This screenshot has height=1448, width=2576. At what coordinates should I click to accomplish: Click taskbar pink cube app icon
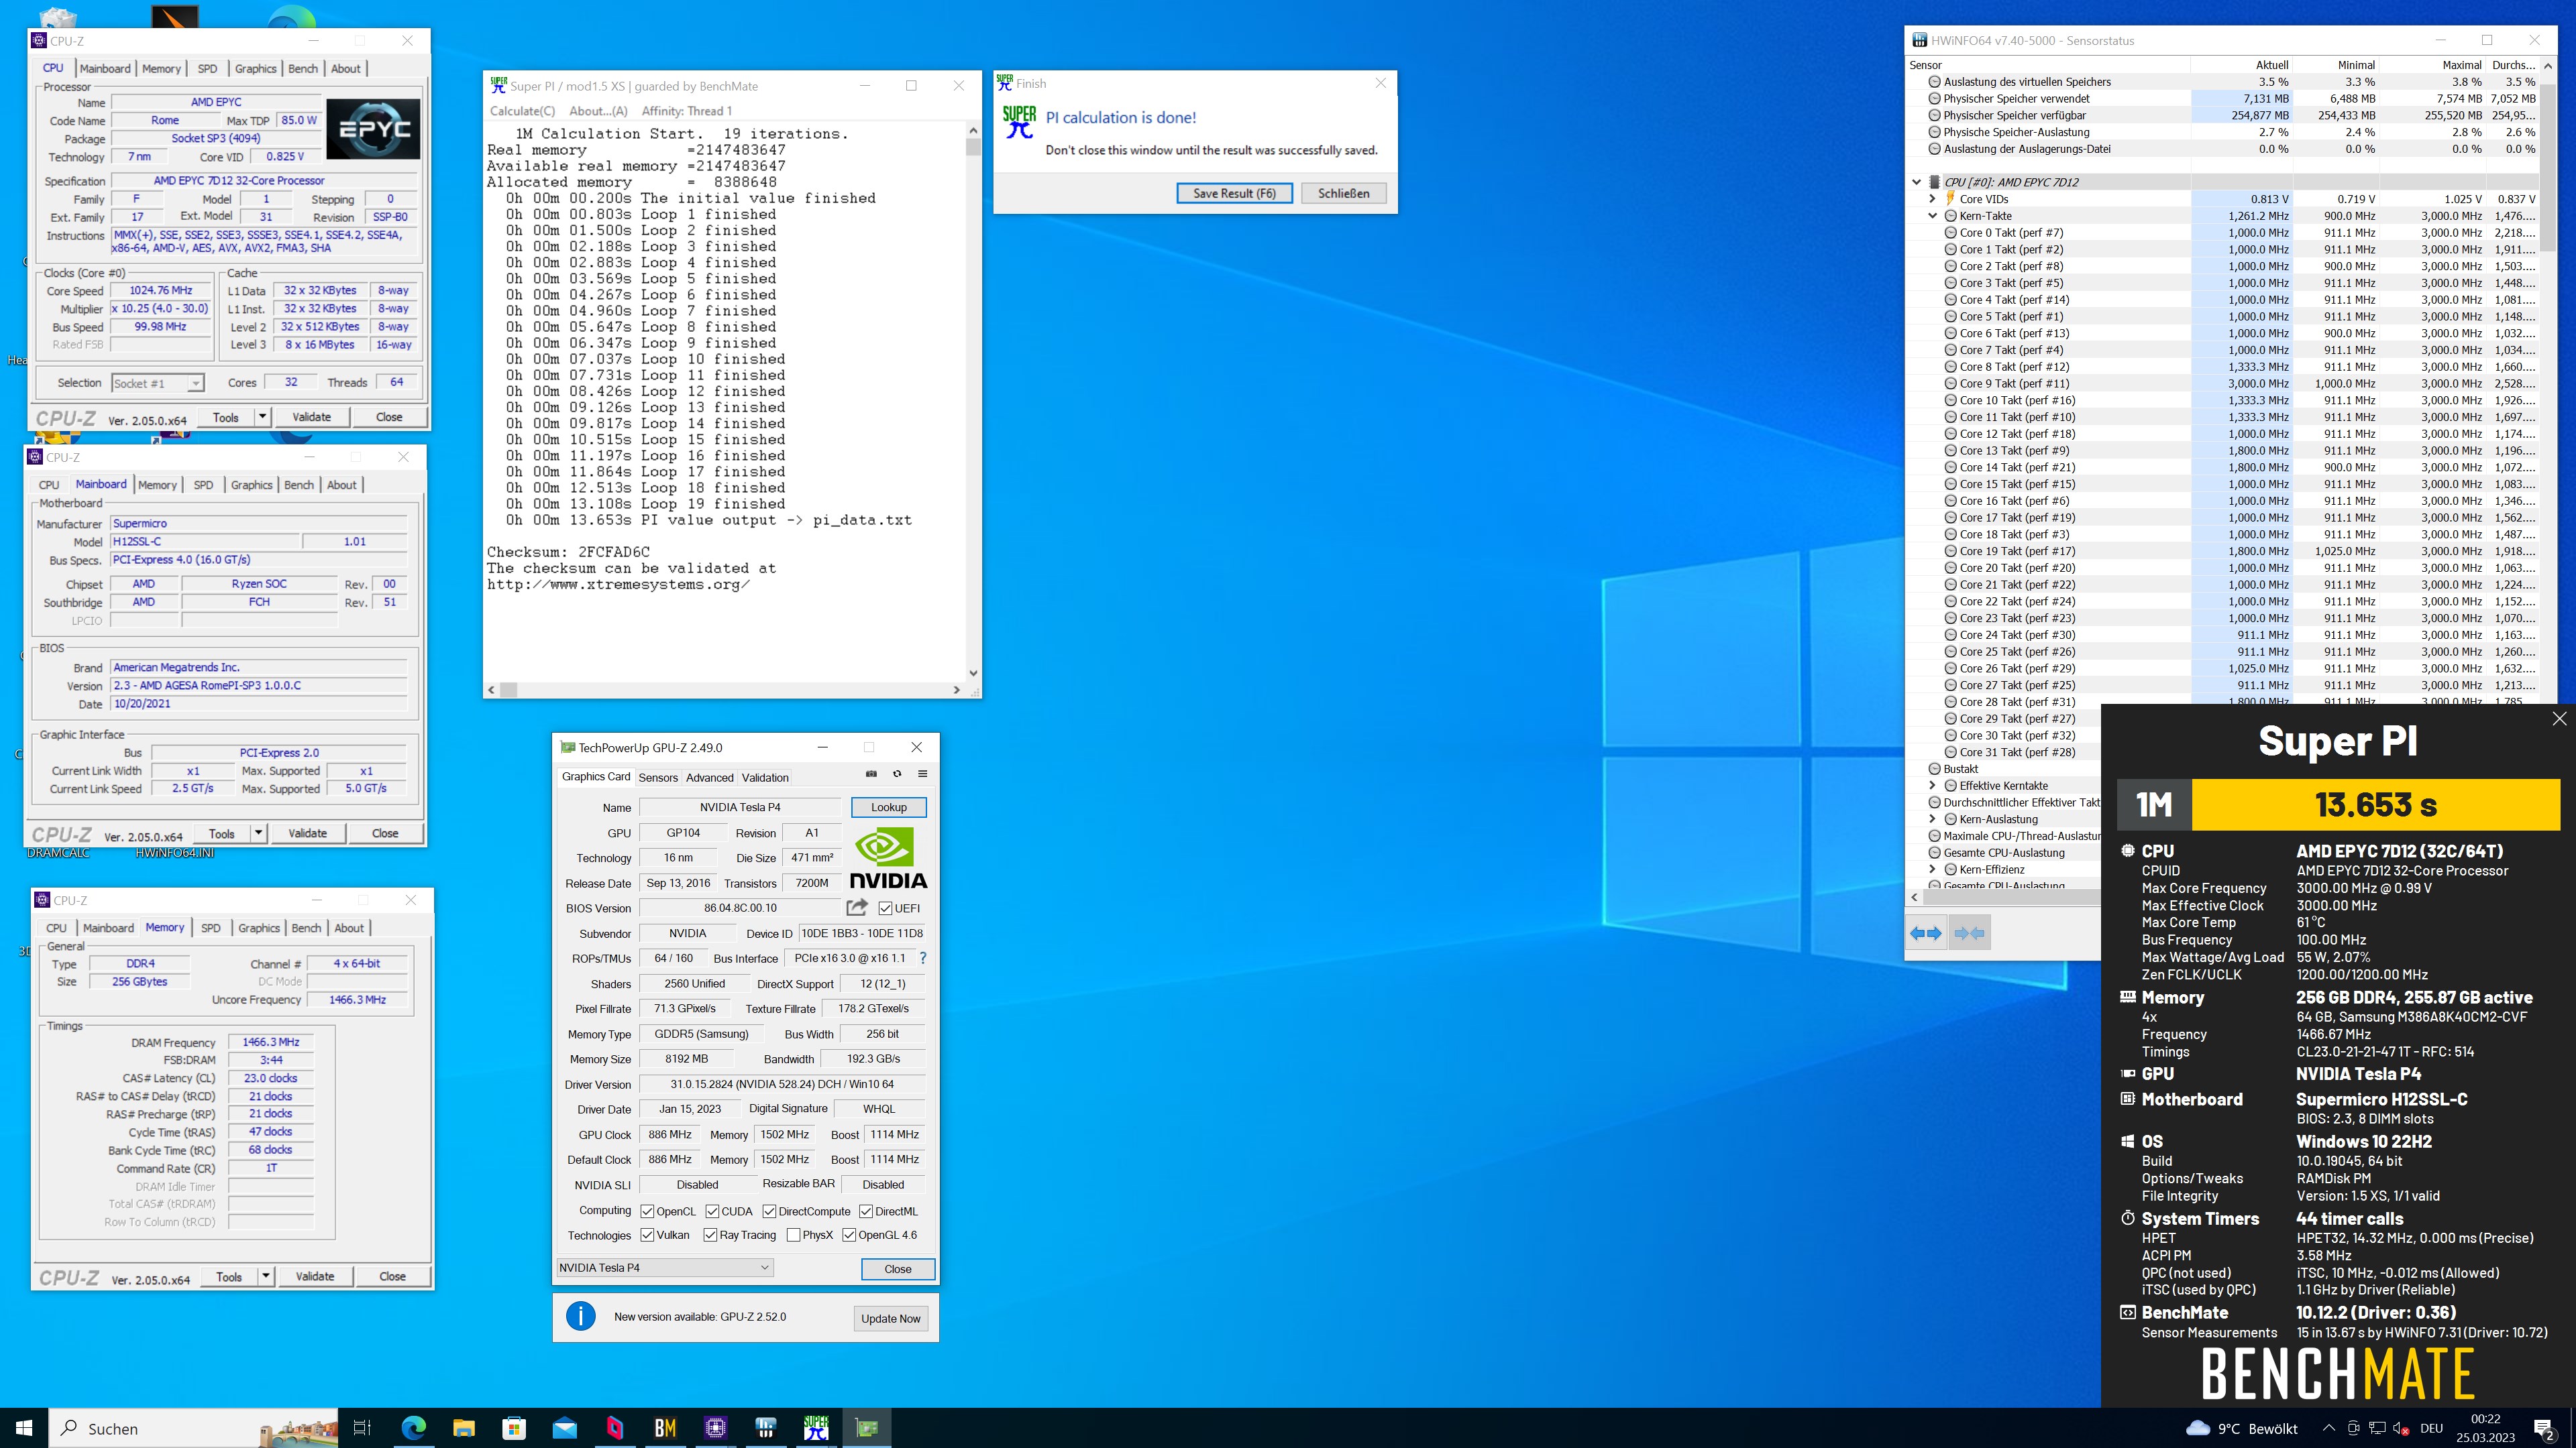[x=615, y=1428]
